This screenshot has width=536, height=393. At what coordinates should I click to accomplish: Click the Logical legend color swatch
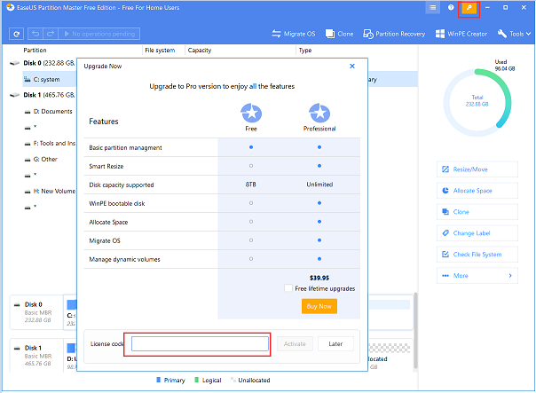[196, 380]
